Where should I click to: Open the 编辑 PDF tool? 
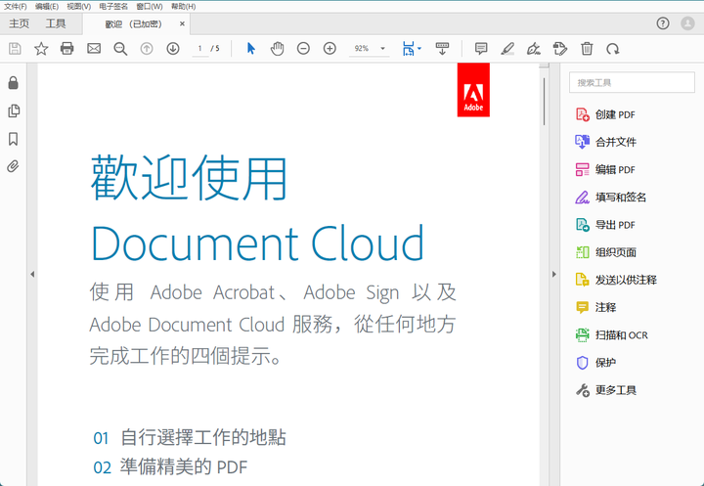[605, 170]
